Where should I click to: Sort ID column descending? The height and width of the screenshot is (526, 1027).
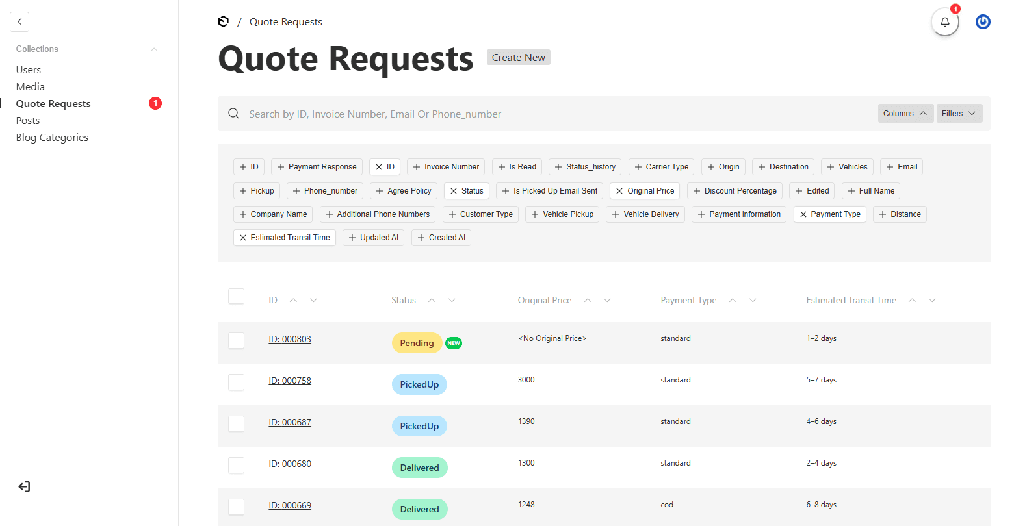313,300
